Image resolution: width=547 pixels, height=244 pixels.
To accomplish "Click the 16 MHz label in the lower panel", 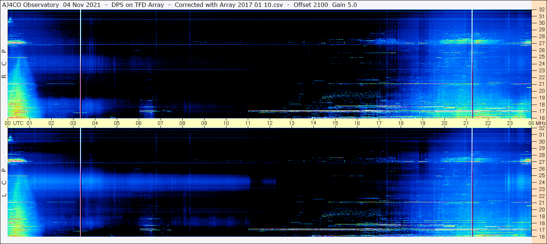I will (541, 236).
